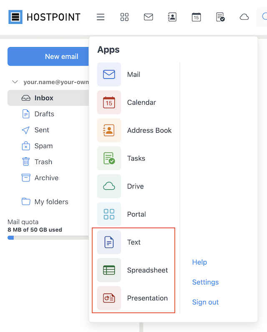Select the Inbox folder
The image size is (267, 332).
[x=48, y=98]
